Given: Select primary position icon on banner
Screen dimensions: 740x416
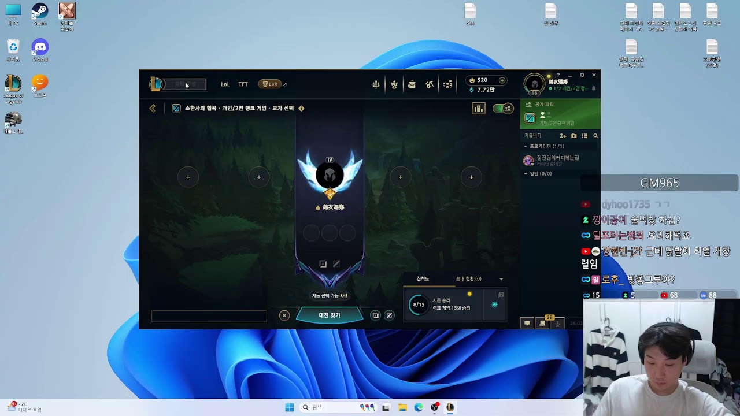Looking at the screenshot, I should (x=323, y=264).
